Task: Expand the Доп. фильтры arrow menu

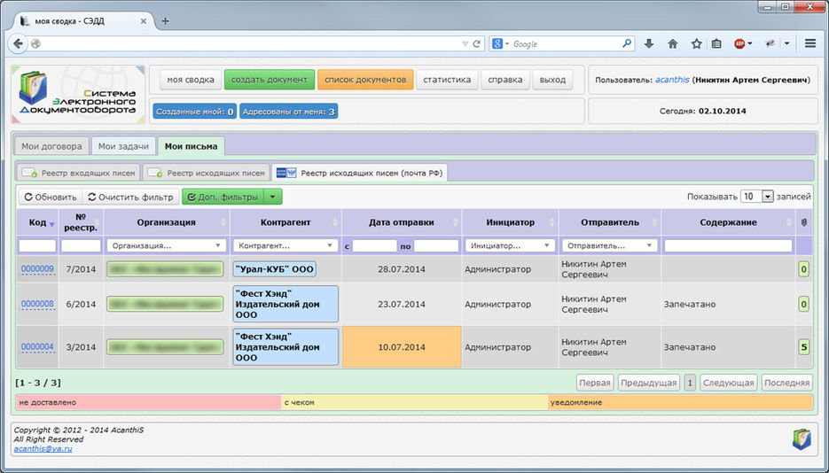Action: 275,198
